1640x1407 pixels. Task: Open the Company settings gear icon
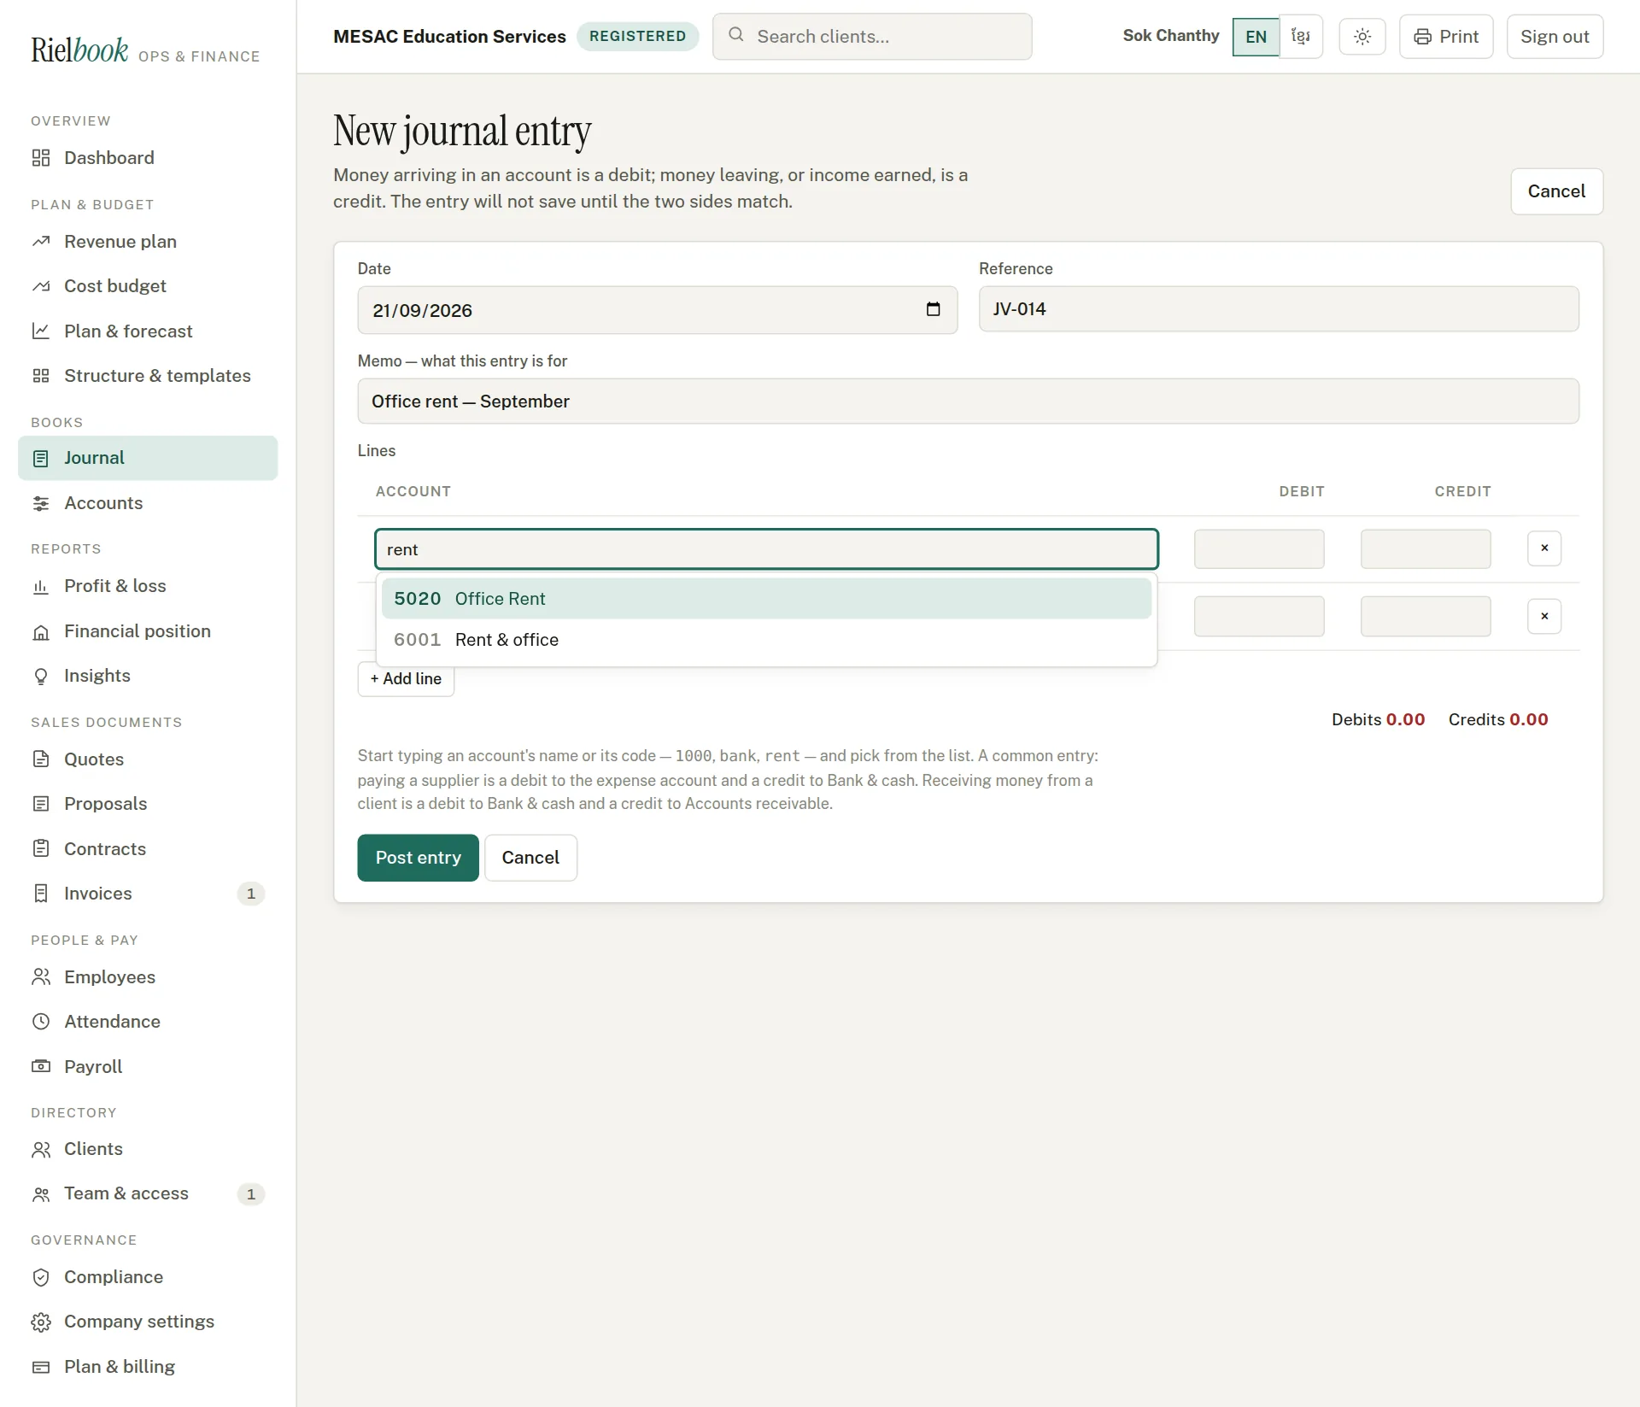coord(41,1322)
